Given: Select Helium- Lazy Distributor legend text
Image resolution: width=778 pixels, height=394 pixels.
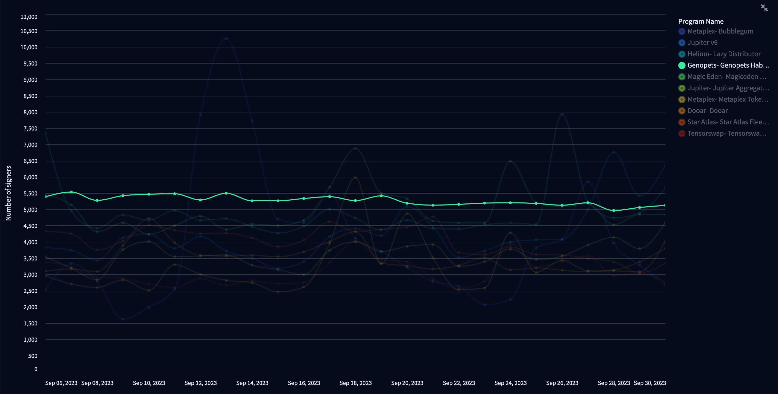Looking at the screenshot, I should click(724, 54).
